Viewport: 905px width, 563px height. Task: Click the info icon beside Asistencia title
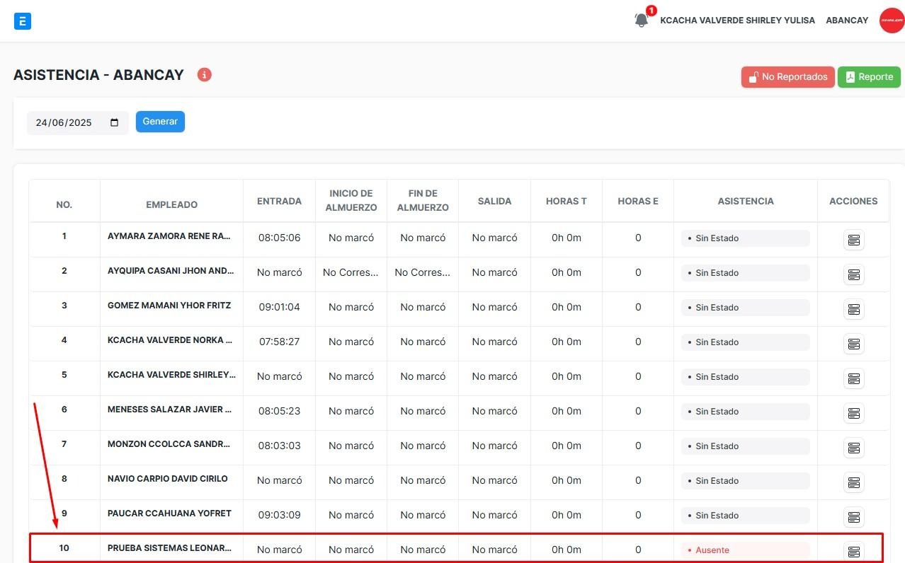tap(205, 75)
